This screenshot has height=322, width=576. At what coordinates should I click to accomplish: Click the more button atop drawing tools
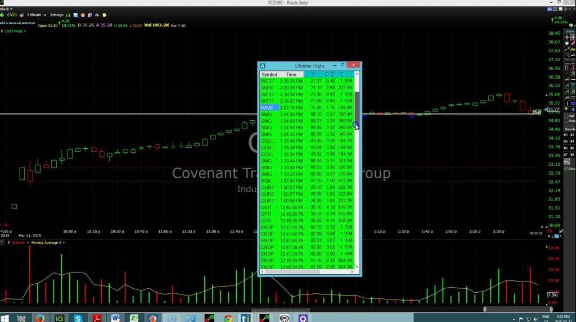pos(570,31)
